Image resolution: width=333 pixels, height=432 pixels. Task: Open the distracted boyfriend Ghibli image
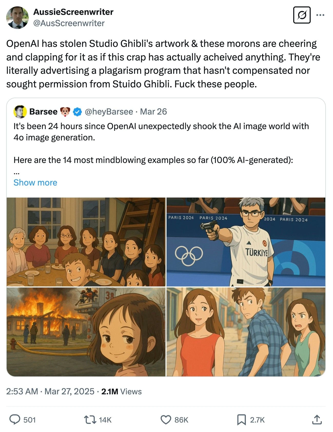pyautogui.click(x=246, y=332)
